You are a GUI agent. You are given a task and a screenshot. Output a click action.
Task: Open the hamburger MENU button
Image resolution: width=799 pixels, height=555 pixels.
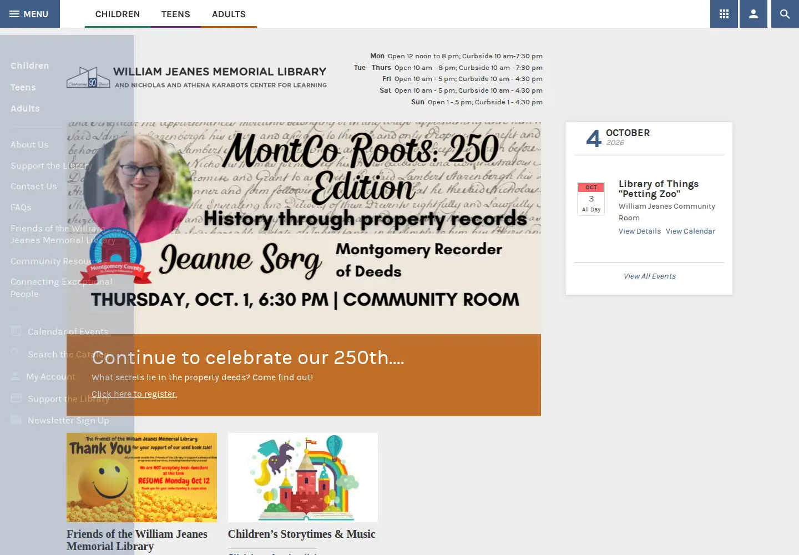click(30, 14)
